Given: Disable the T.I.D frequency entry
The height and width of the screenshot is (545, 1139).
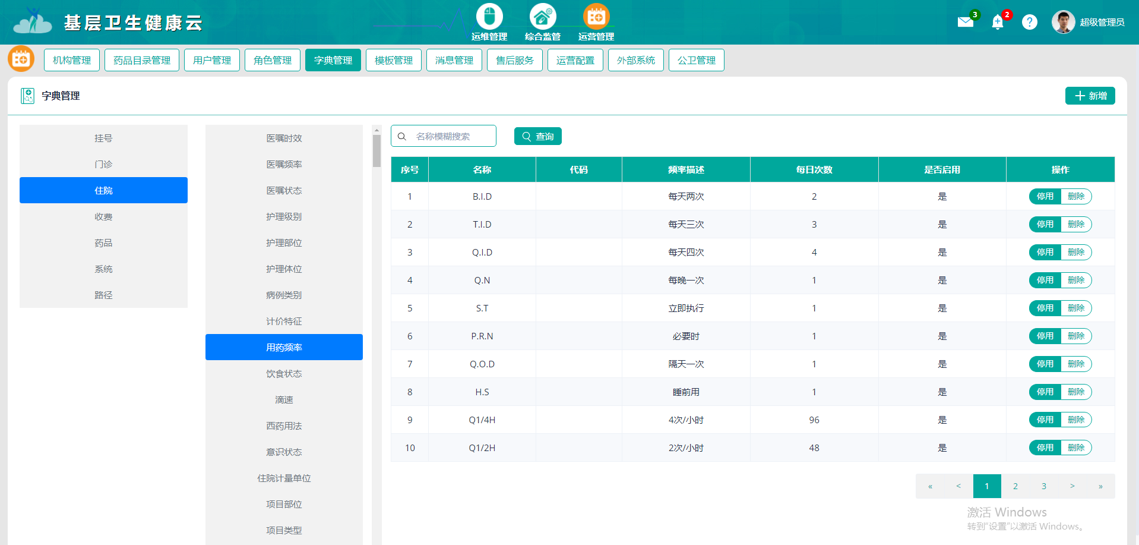Looking at the screenshot, I should 1045,224.
